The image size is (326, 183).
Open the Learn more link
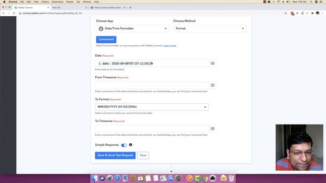pyautogui.click(x=170, y=46)
